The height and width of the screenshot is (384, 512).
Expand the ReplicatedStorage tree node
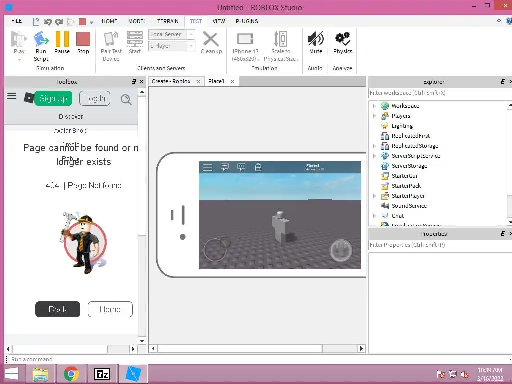374,146
